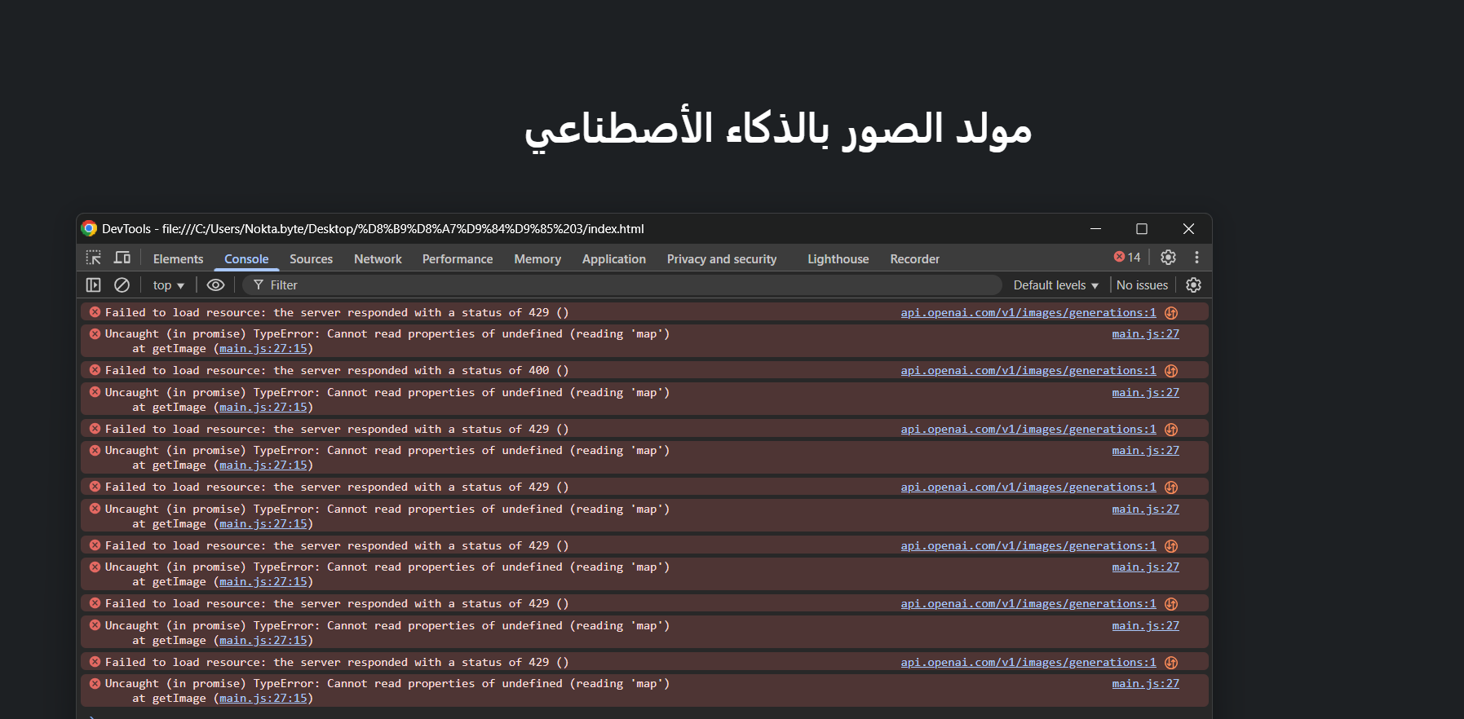Open the first main.js:27 source link at right
1464x719 pixels.
(x=1145, y=334)
